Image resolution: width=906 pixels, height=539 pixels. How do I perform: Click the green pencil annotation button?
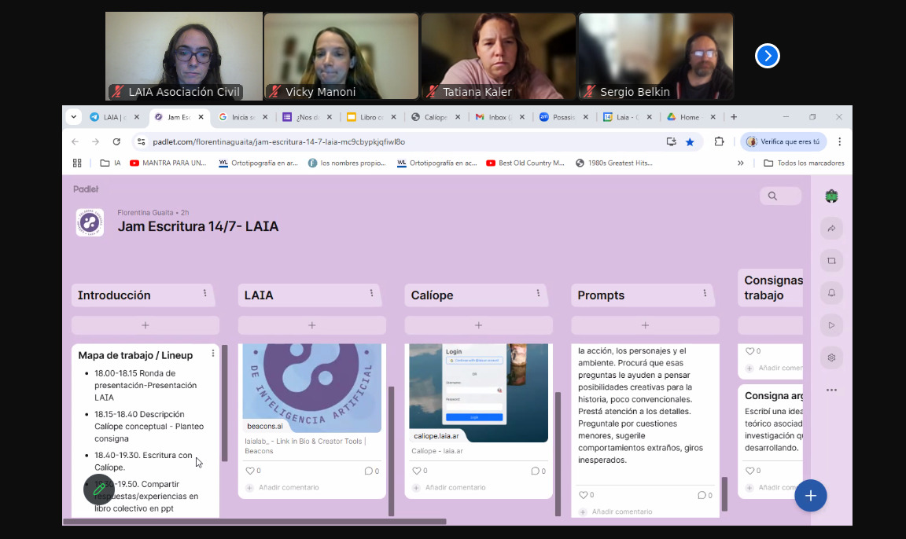pos(99,490)
